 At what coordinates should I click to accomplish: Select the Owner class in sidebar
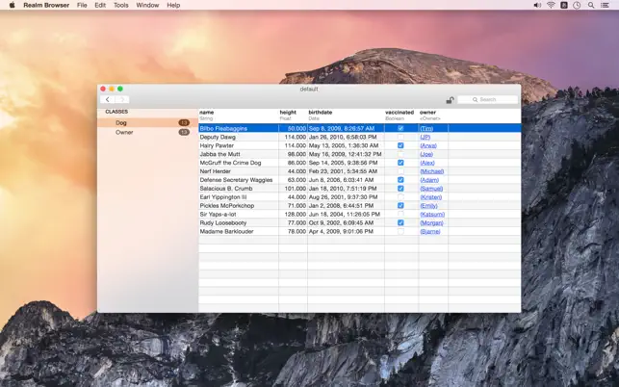pyautogui.click(x=124, y=132)
